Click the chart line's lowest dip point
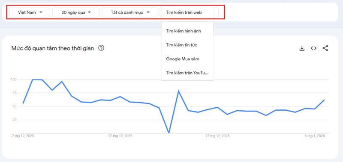 click(x=168, y=133)
